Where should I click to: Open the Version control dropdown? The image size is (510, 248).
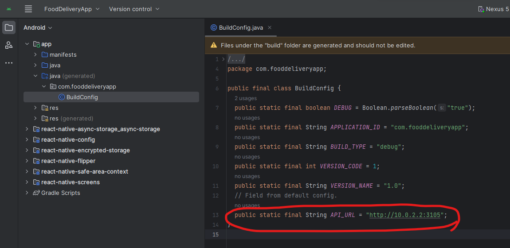[134, 9]
